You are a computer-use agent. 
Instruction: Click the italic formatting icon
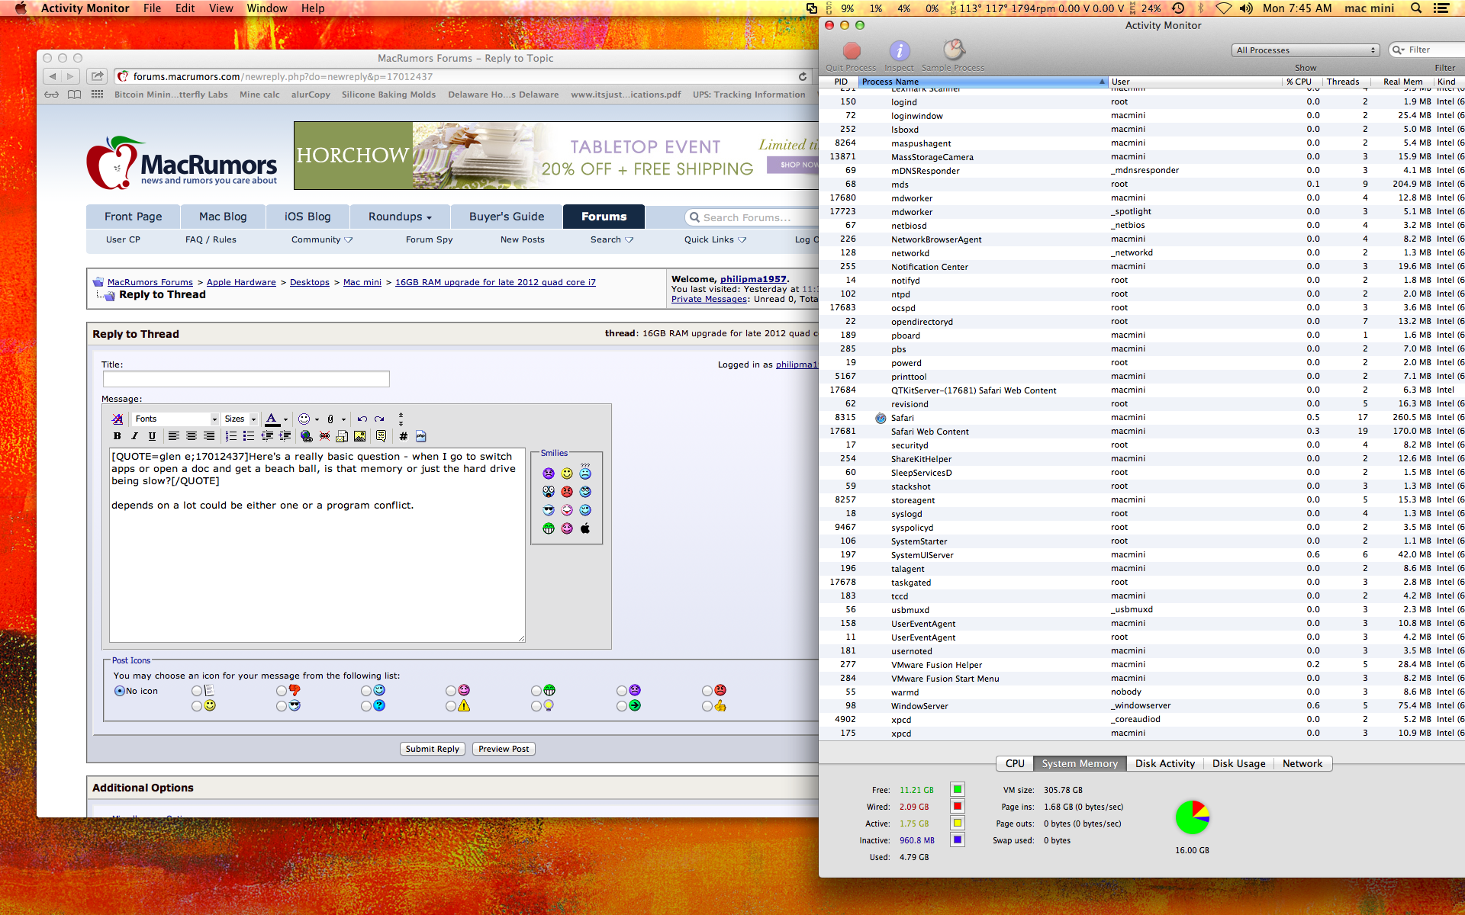[x=134, y=436]
